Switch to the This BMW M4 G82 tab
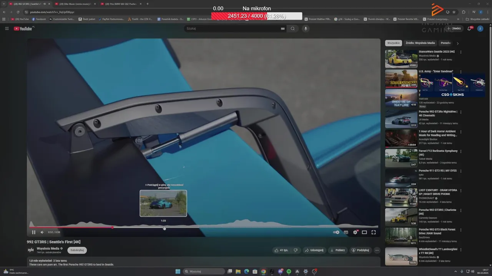Screen dimensions: 492x276 (x=120, y=4)
